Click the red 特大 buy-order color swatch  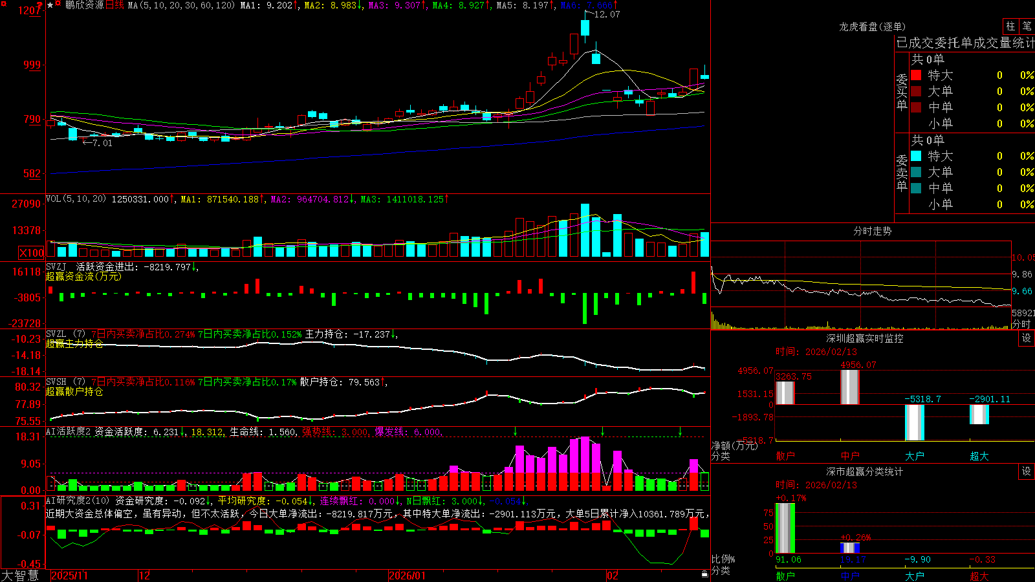916,75
